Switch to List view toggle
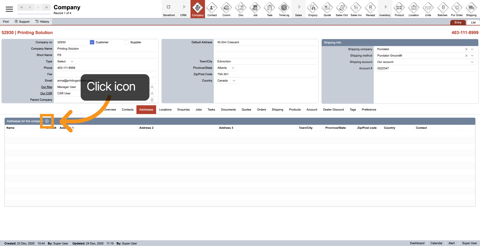Screen dimensions: 480x246 (x=473, y=22)
